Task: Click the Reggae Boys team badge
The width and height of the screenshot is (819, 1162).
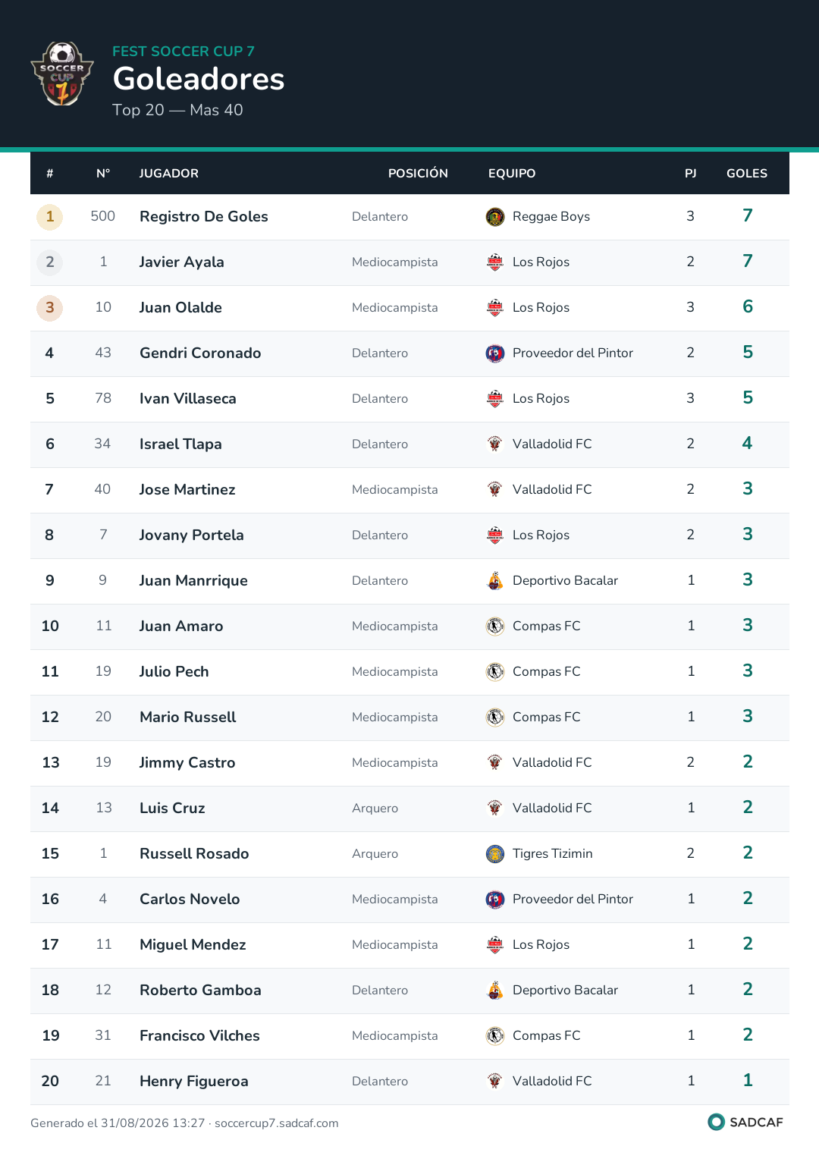Action: 495,217
